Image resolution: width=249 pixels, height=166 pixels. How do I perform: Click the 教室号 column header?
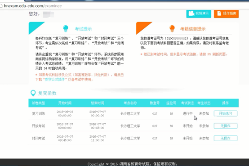[155, 103]
